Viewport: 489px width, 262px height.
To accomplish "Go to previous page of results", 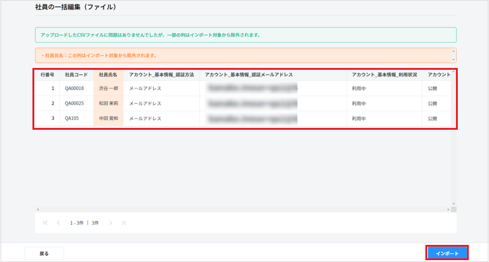I will tap(58, 223).
